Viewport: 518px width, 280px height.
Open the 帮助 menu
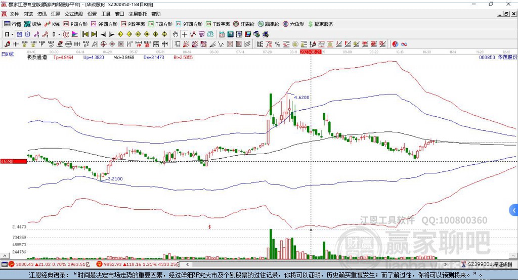click(x=156, y=14)
